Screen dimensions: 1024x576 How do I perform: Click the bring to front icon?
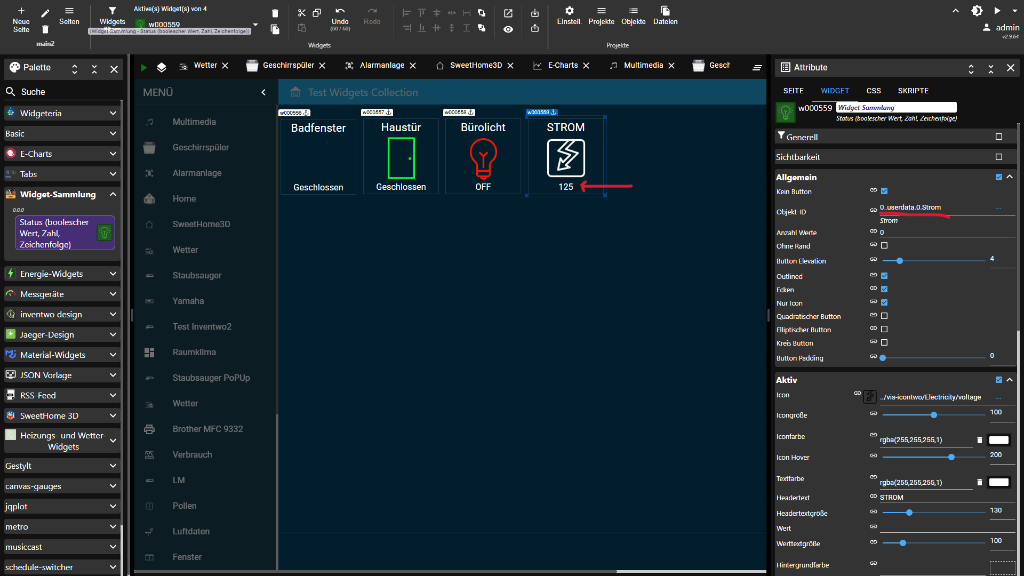(482, 13)
